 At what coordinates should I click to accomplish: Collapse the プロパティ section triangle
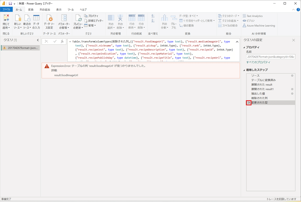point(245,47)
